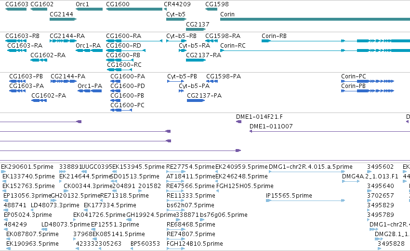The height and width of the screenshot is (251, 410).
Task: Click protein CG1603-PB
Action: tap(17, 81)
